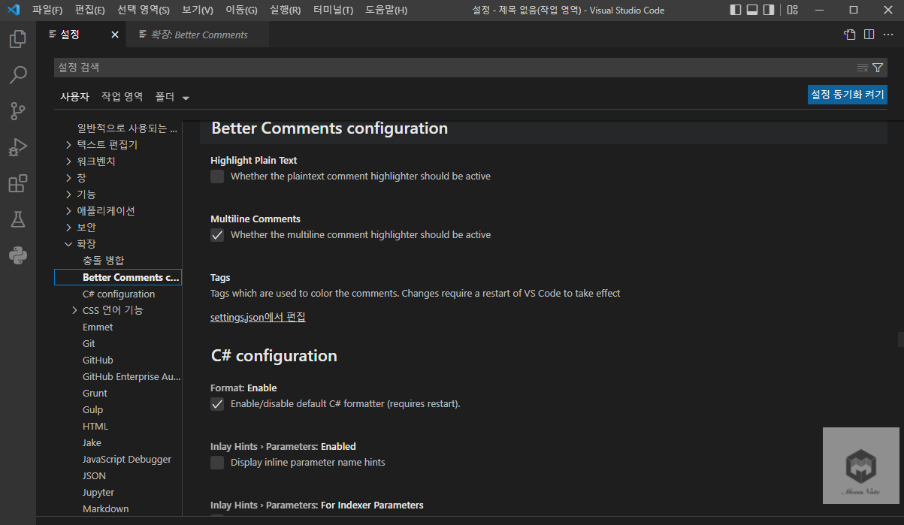Toggle the secondary side bar layout

pyautogui.click(x=769, y=11)
